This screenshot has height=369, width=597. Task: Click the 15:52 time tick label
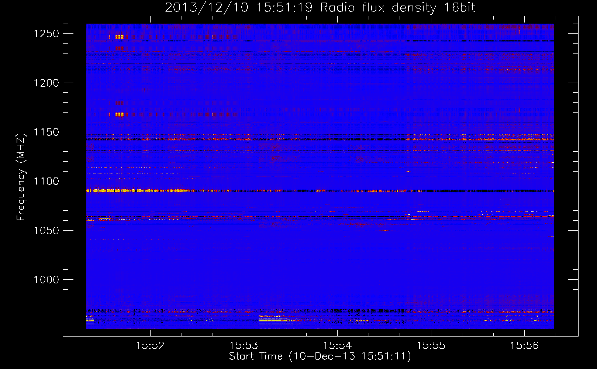(x=150, y=346)
